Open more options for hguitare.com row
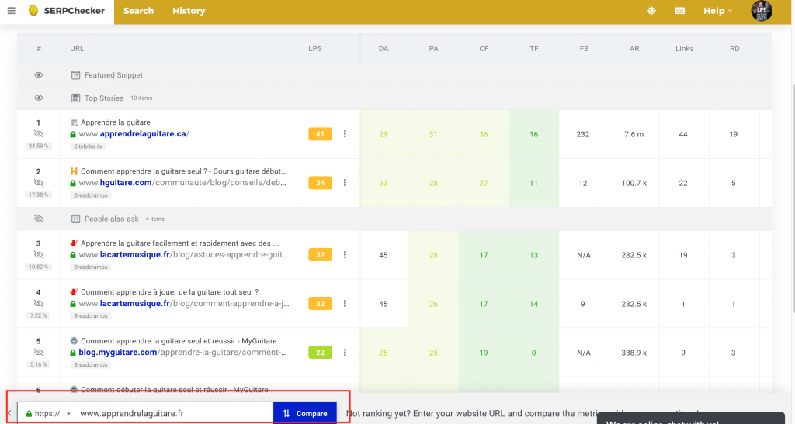 345,183
